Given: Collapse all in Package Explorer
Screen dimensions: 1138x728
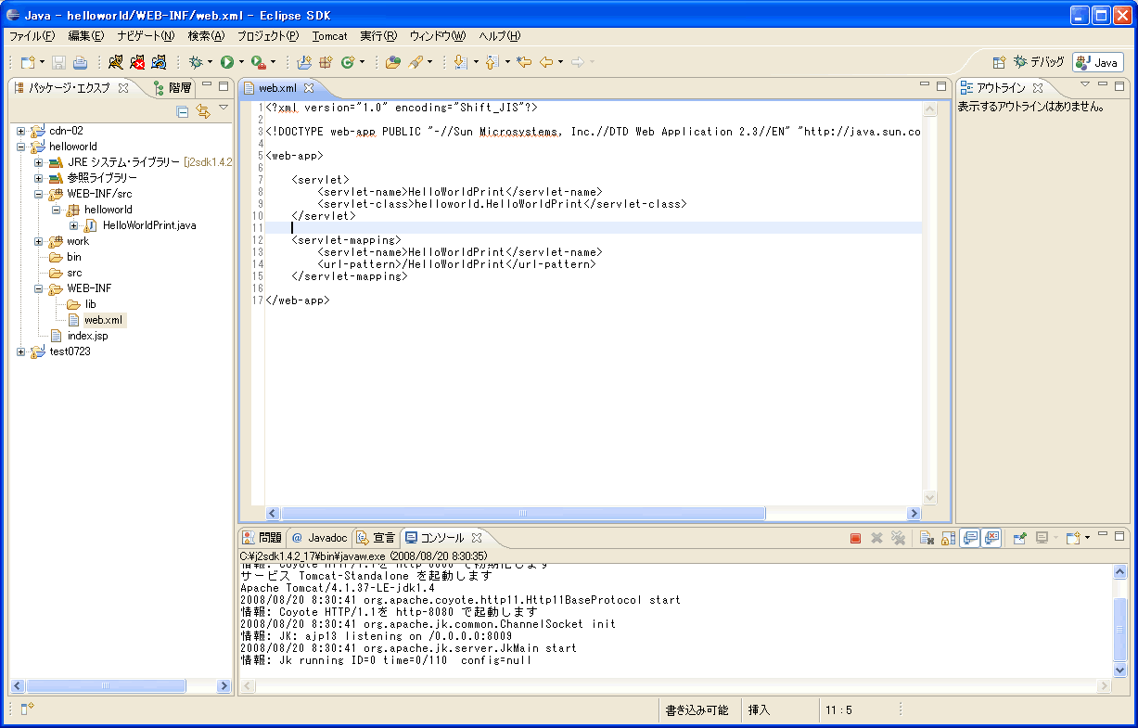Looking at the screenshot, I should 183,111.
